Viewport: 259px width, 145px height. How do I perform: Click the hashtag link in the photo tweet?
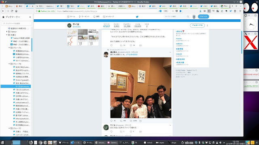pos(132,54)
